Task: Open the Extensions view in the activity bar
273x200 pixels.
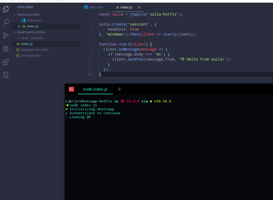Action: (x=6, y=62)
